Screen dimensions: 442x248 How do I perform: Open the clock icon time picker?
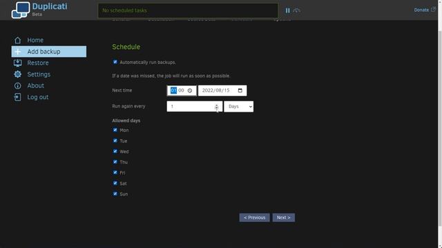pyautogui.click(x=190, y=90)
